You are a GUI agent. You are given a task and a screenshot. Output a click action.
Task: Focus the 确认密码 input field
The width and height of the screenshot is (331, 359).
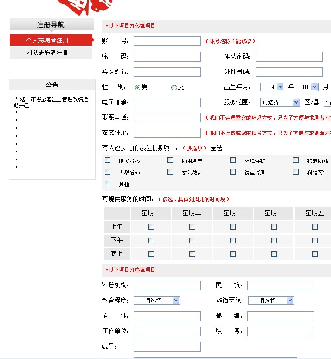coord(289,56)
